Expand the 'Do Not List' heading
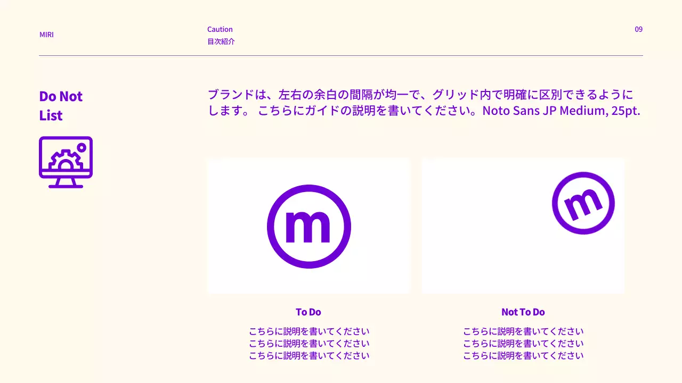Screen dimensions: 682x383 pyautogui.click(x=60, y=105)
